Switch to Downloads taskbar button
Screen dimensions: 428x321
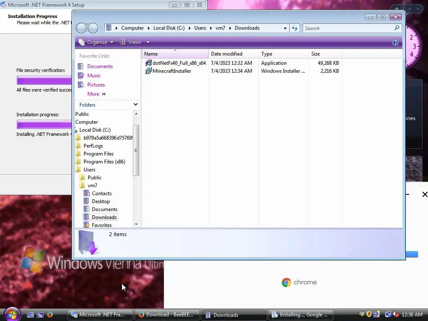tap(234, 315)
